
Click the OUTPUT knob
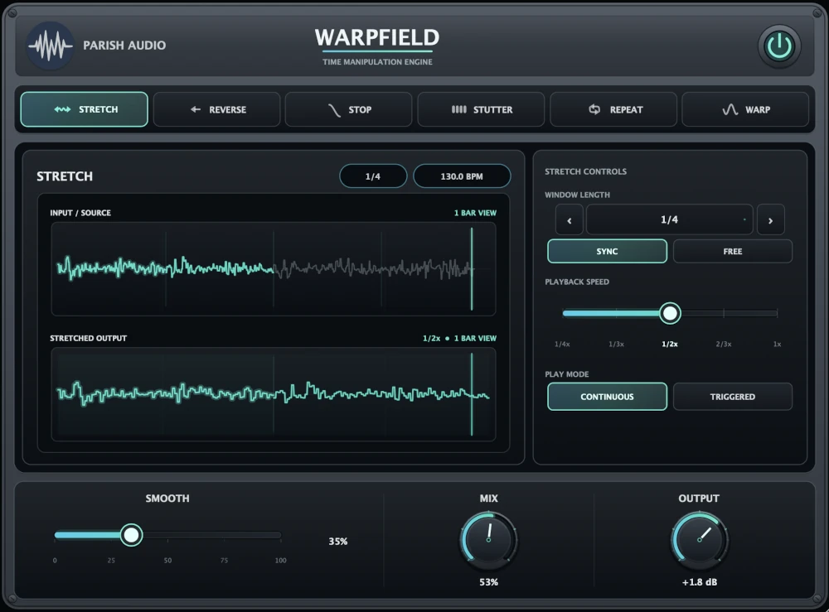(x=699, y=540)
